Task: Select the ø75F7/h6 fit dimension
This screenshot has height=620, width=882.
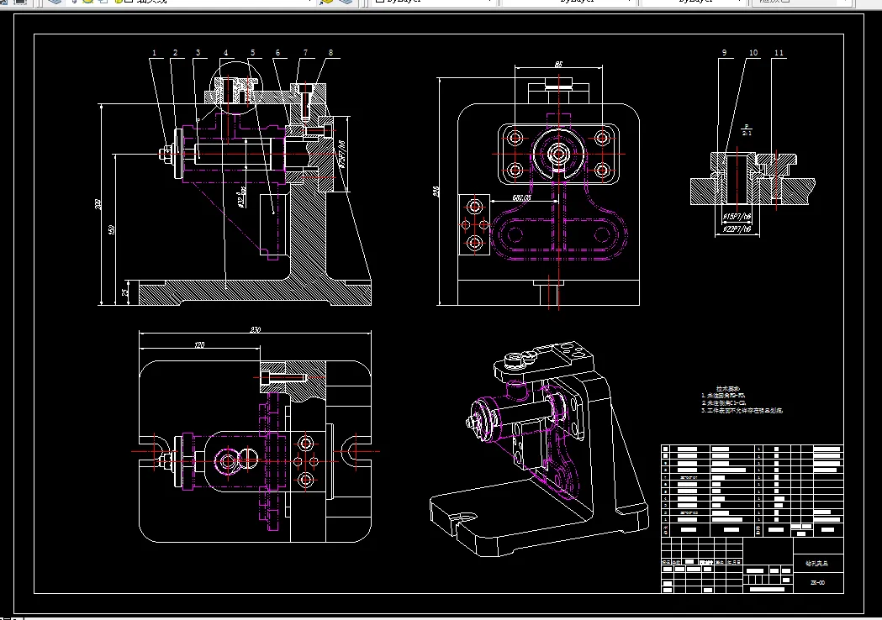Action: 341,155
